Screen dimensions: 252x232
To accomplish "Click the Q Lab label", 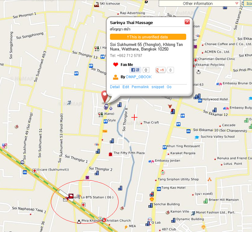I will (x=156, y=223).
